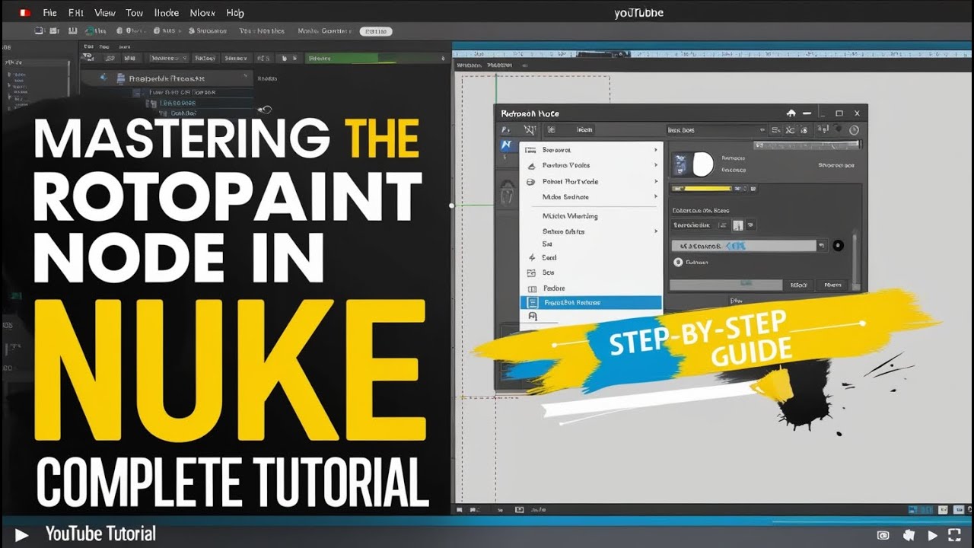Click the blue-text row in tree list
This screenshot has height=548, width=974.
click(177, 104)
